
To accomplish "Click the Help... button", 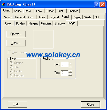I will point(17,104).
